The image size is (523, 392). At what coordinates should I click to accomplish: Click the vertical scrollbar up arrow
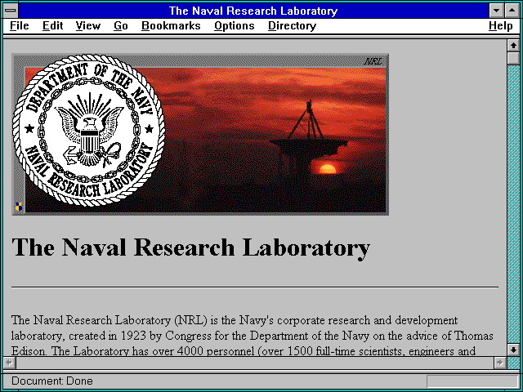(x=513, y=46)
